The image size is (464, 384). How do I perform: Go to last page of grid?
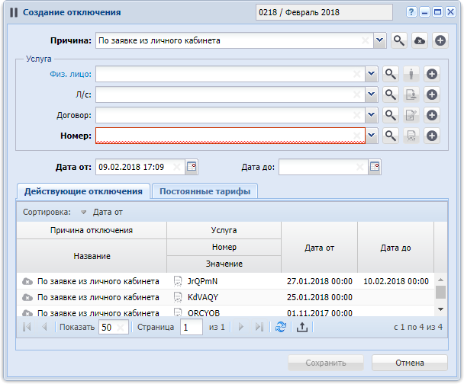click(259, 327)
